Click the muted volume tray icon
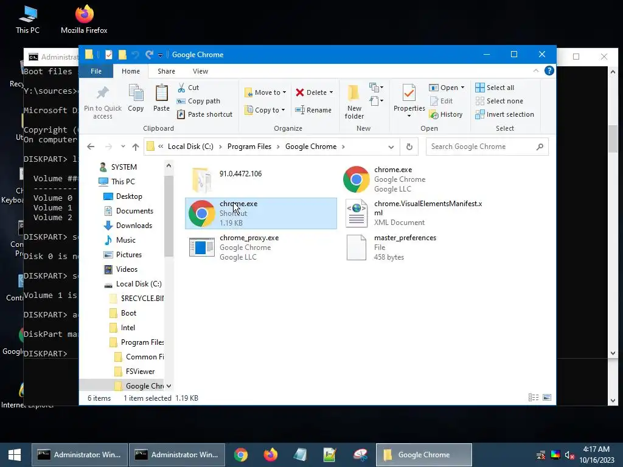Viewport: 623px width, 467px height. pos(569,455)
